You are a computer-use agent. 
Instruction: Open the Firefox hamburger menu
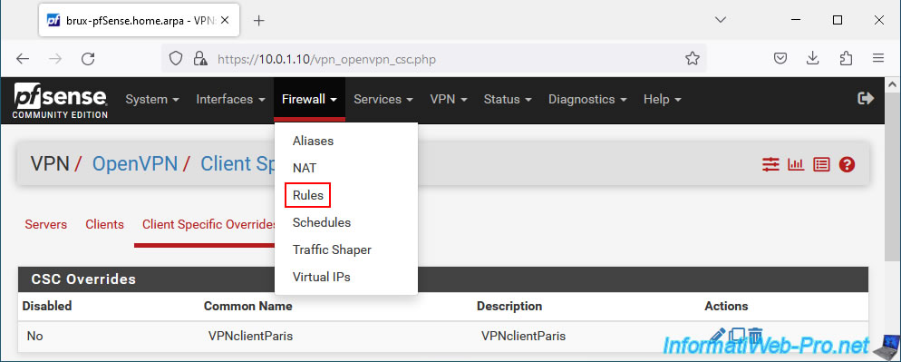(878, 58)
